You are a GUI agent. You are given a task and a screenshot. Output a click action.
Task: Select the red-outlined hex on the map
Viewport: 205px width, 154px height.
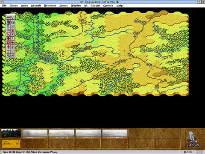point(88,48)
